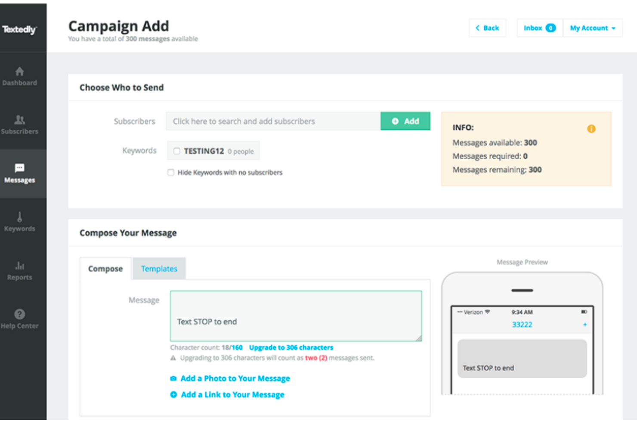Screen dimensions: 637x425
Task: Check the TESTING12 keyword checkbox
Action: (176, 151)
